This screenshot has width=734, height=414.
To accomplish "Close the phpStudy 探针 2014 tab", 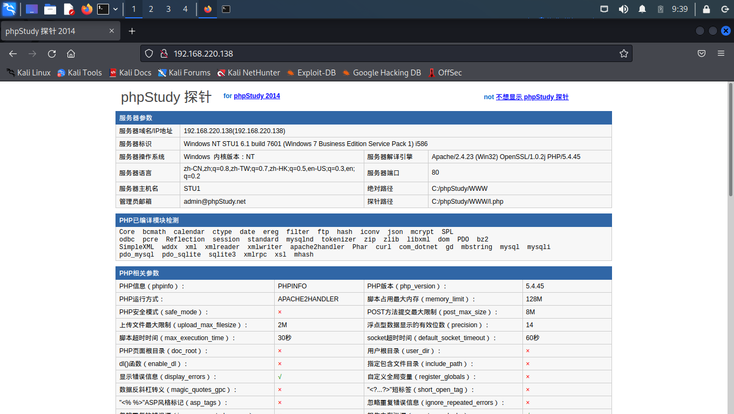I will (x=112, y=31).
